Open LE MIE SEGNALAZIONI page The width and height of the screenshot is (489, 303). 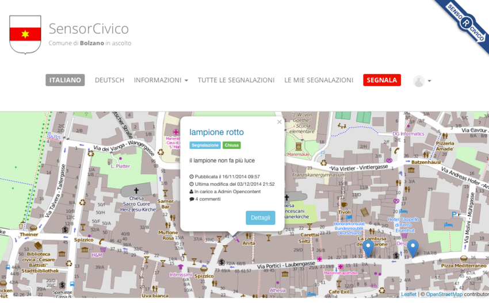[x=319, y=80]
